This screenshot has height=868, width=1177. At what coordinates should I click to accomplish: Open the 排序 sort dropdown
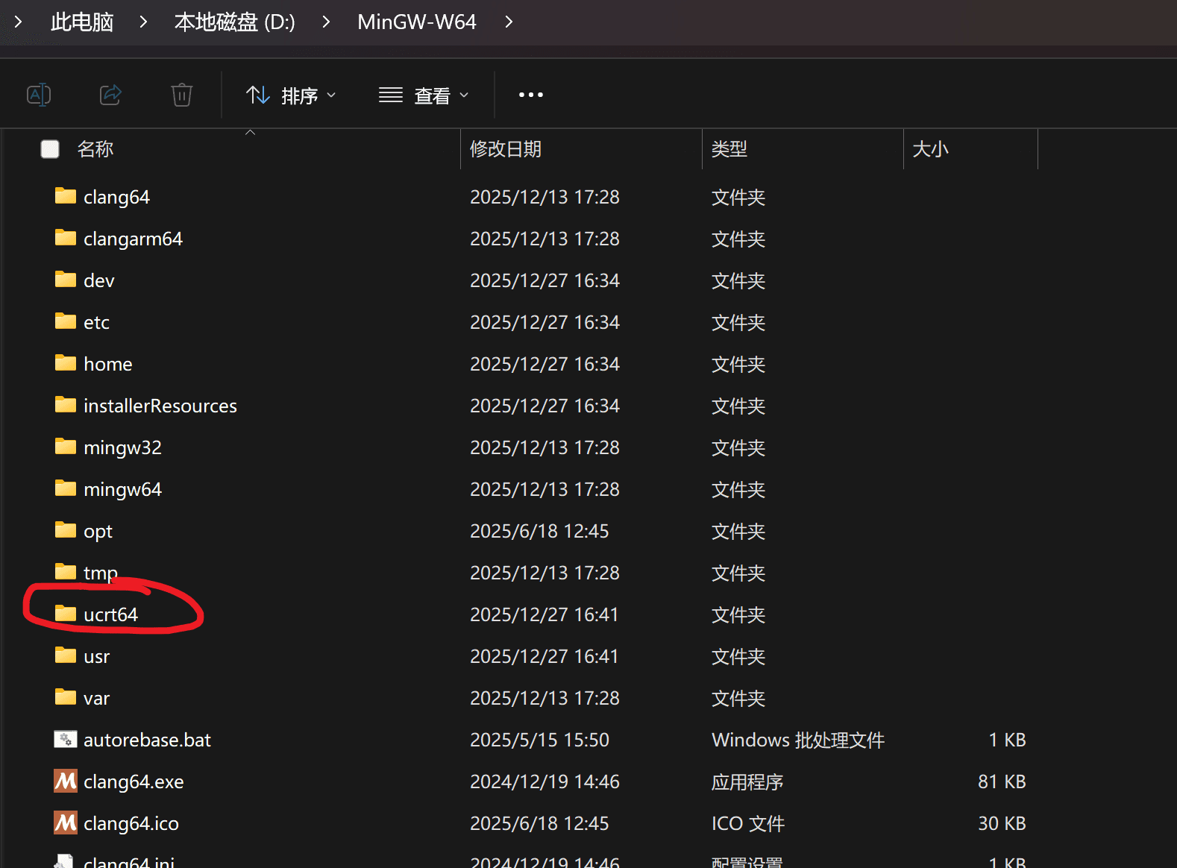click(292, 95)
